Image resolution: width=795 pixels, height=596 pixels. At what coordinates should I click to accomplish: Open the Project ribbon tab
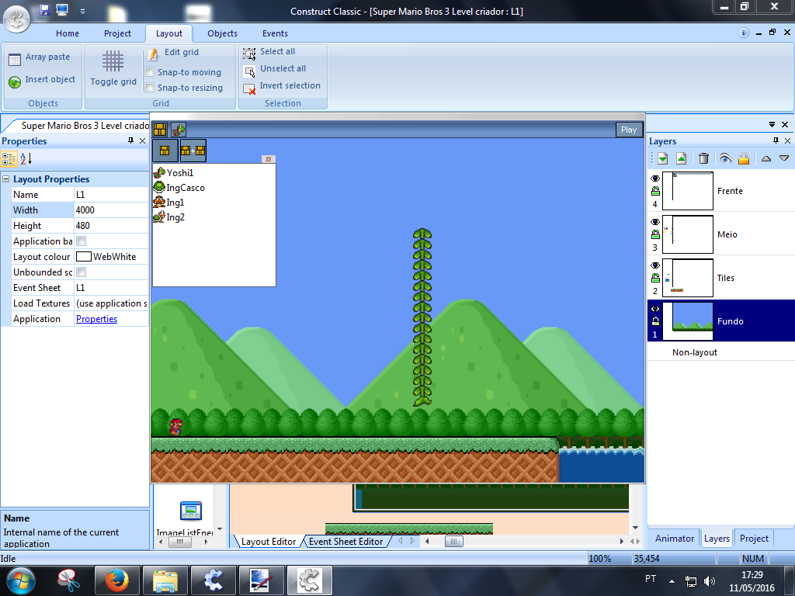pyautogui.click(x=118, y=33)
